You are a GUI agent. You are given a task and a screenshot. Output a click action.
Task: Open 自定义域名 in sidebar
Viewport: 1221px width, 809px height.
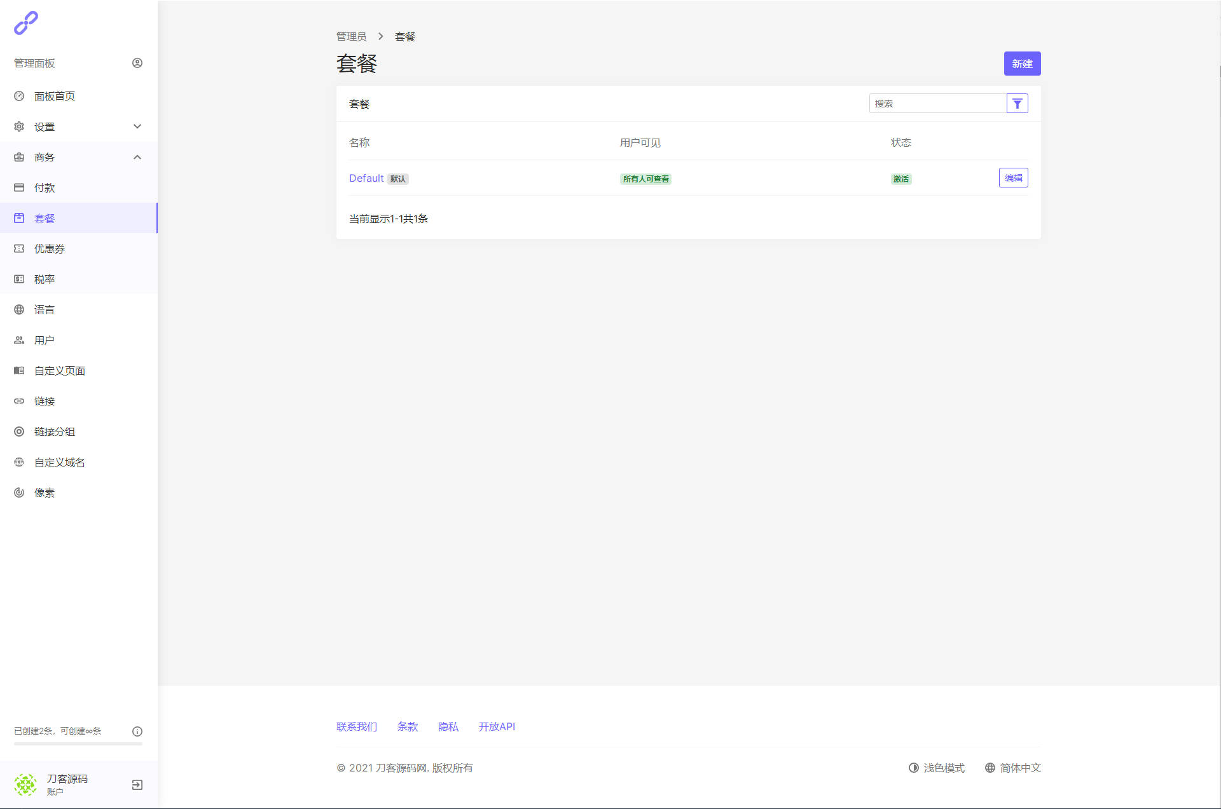(x=79, y=462)
